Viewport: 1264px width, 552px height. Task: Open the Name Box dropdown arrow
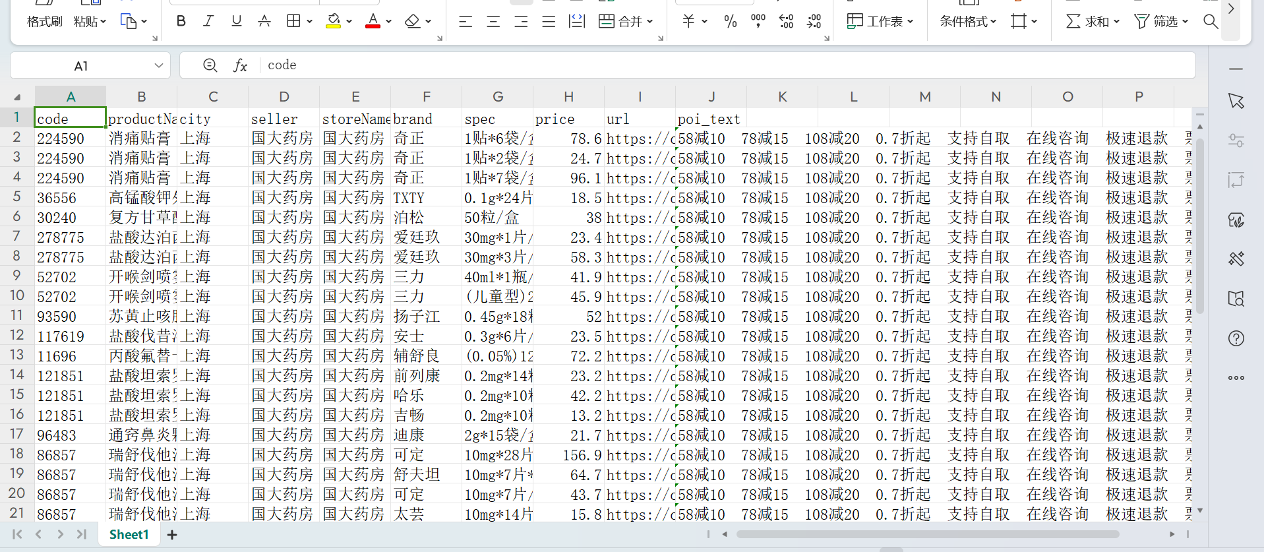158,65
